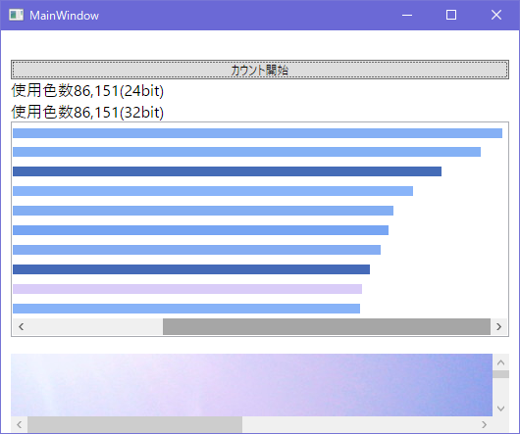Click the left arrow of the chart scrollbar
The width and height of the screenshot is (520, 434).
tap(22, 327)
